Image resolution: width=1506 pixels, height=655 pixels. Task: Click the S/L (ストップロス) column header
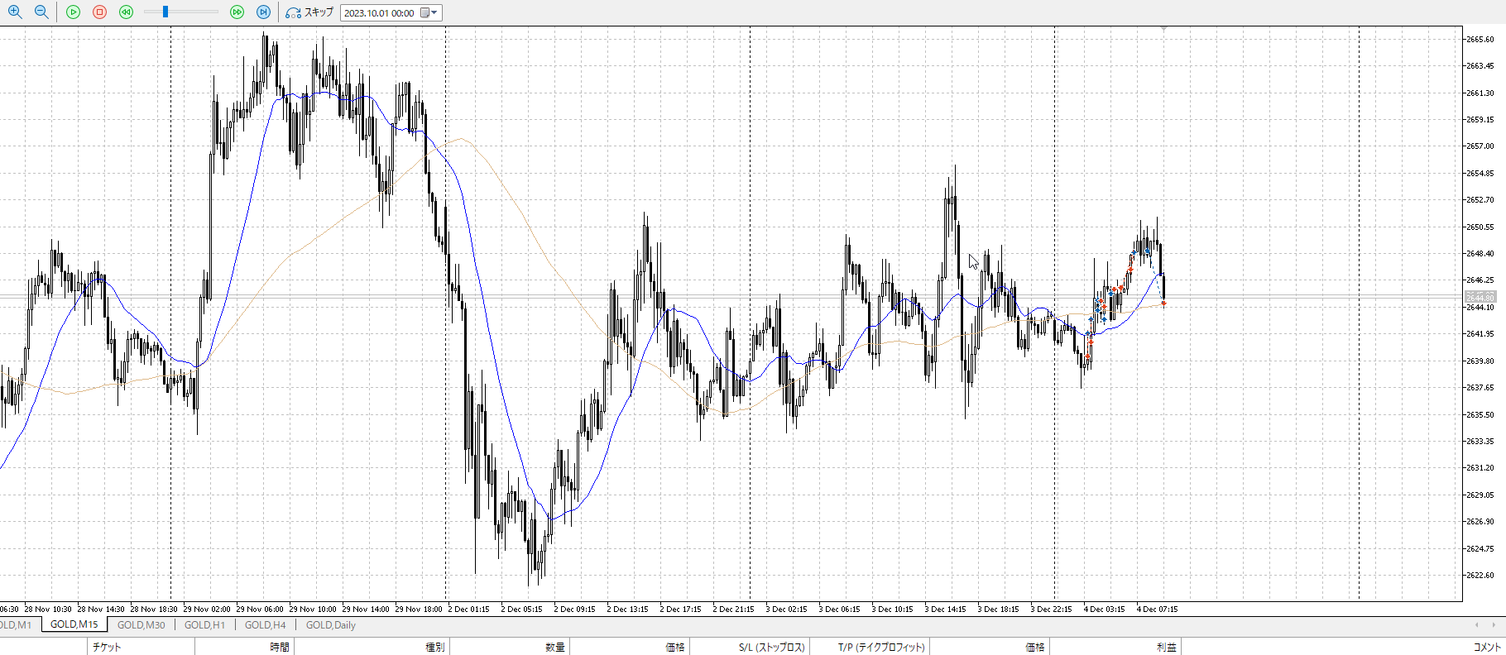771,647
